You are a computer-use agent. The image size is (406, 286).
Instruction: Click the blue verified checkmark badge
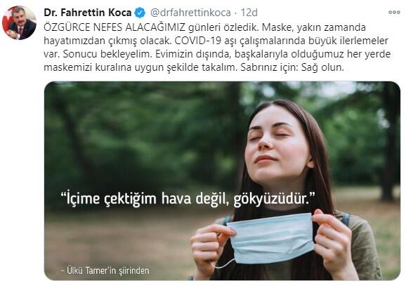click(140, 13)
